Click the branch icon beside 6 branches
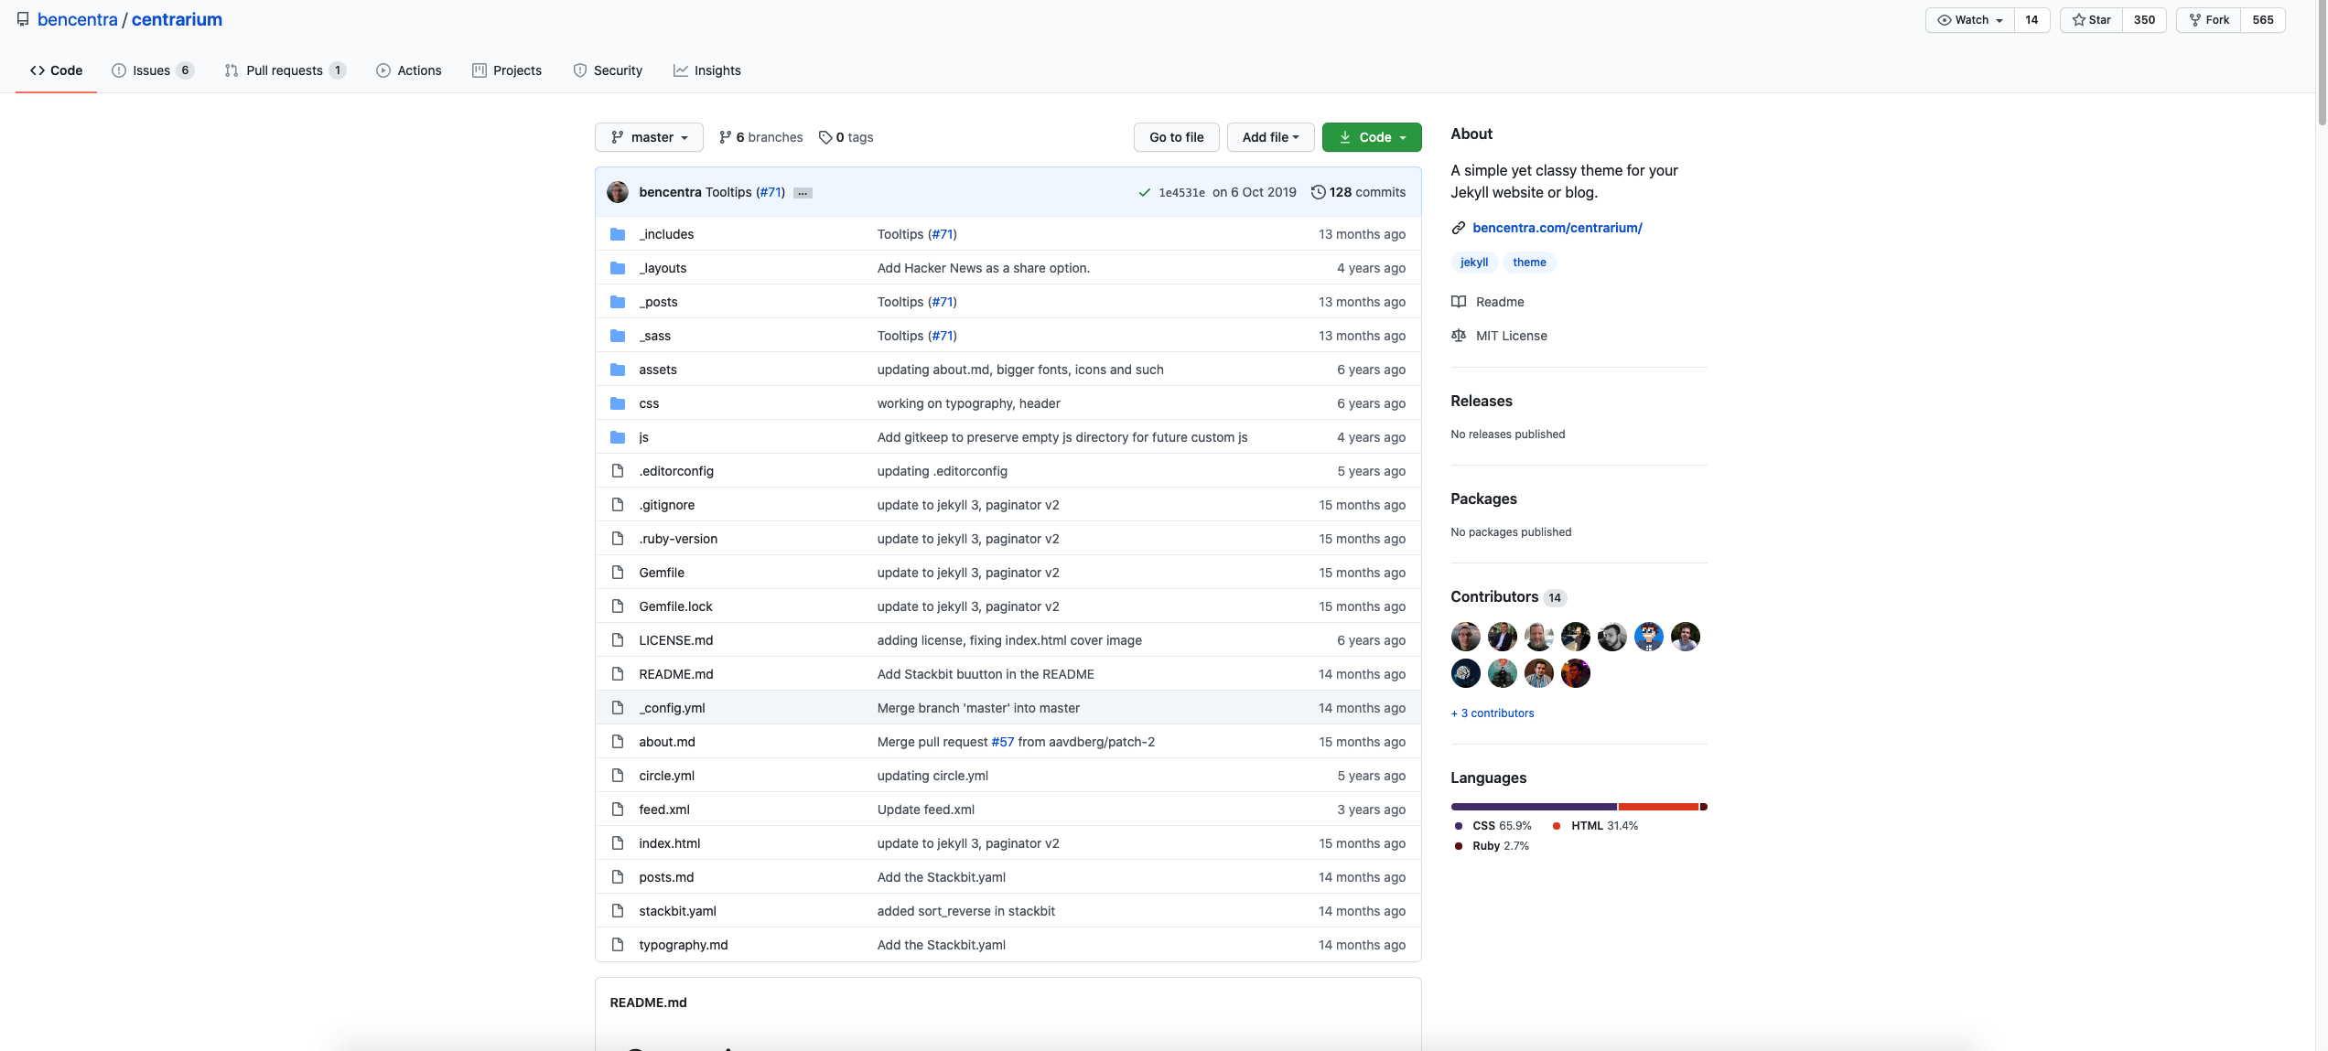 (x=726, y=137)
